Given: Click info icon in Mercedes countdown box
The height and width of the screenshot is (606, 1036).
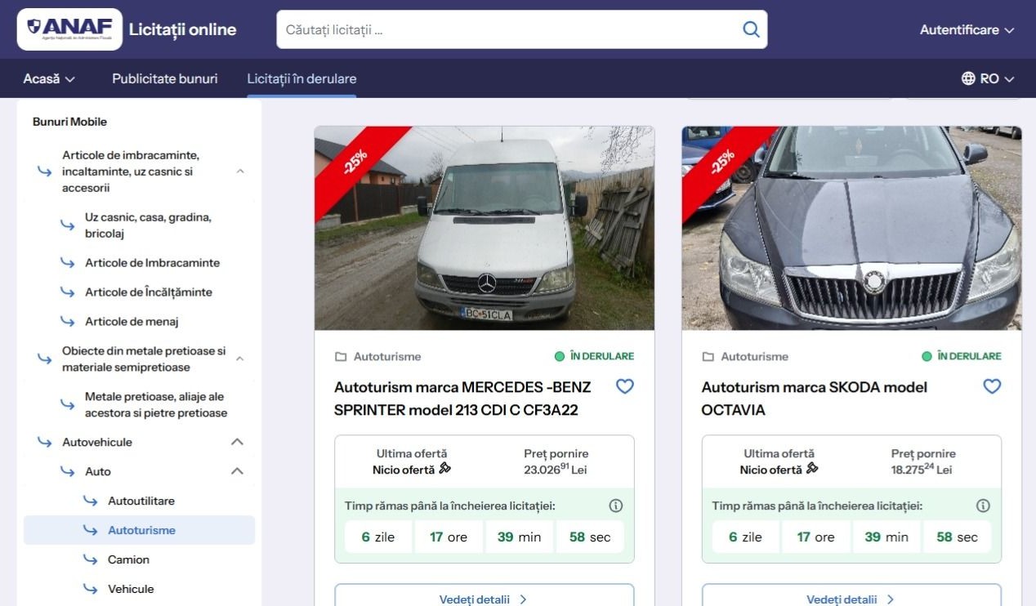Looking at the screenshot, I should click(616, 506).
